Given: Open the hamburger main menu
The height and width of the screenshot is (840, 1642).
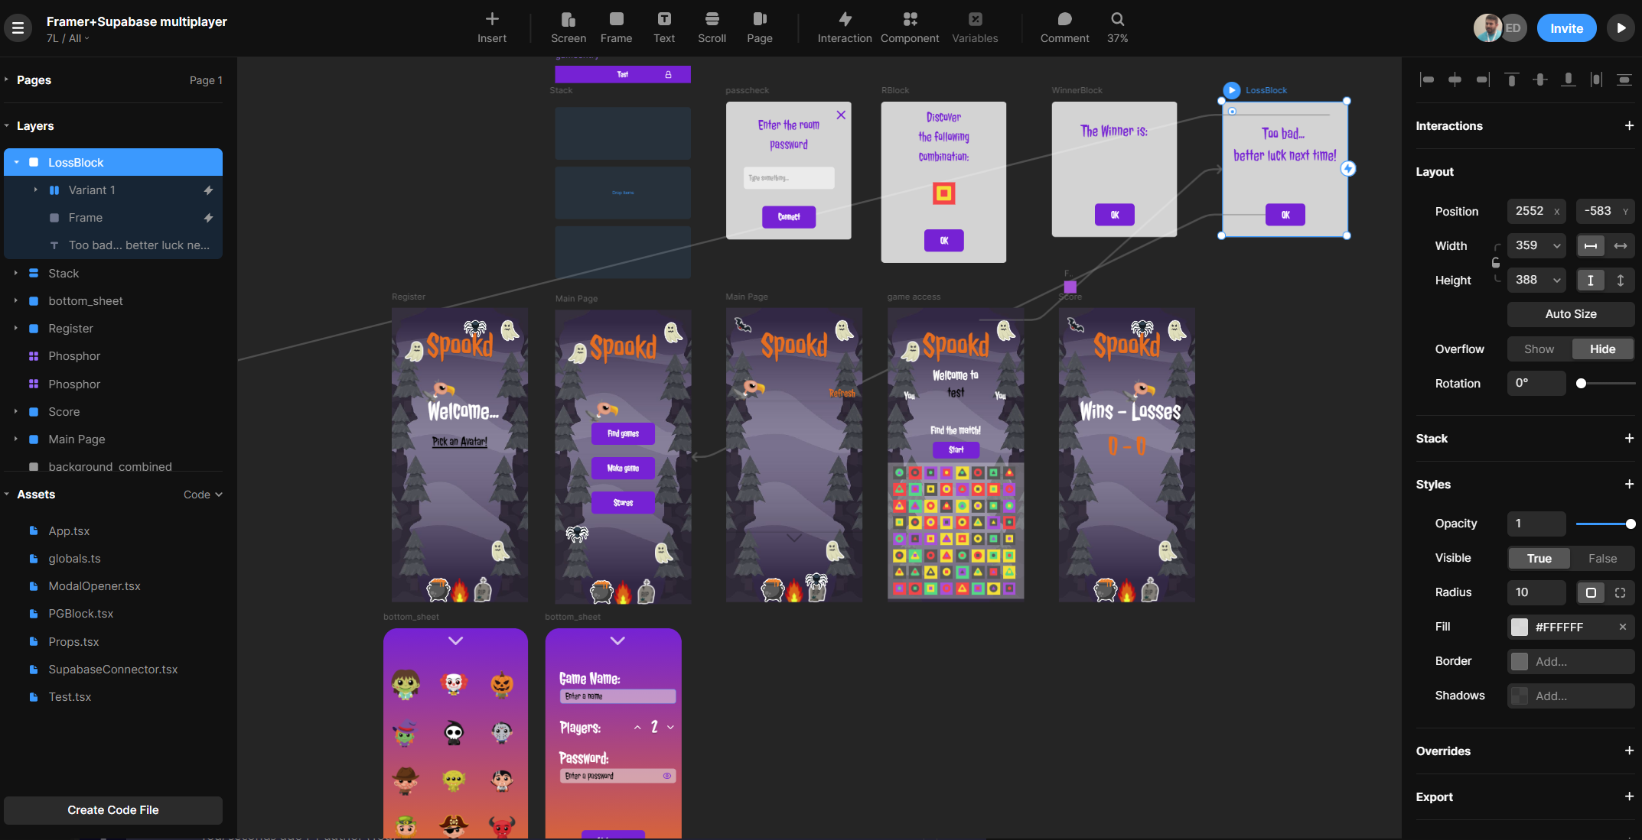Looking at the screenshot, I should pos(18,28).
